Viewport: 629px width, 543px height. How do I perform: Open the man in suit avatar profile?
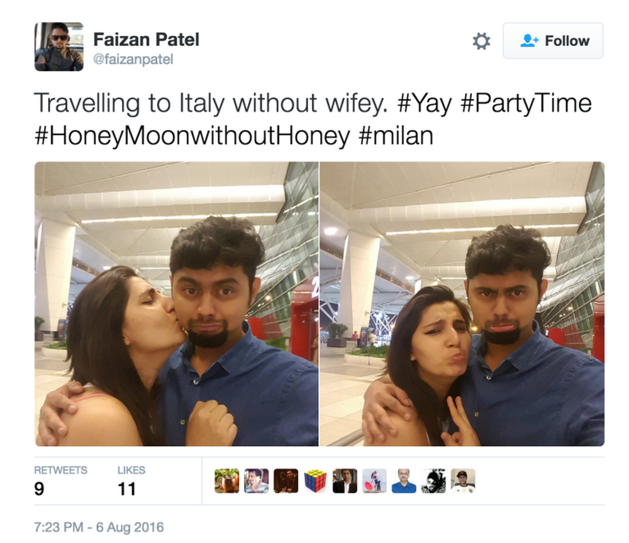click(x=345, y=481)
